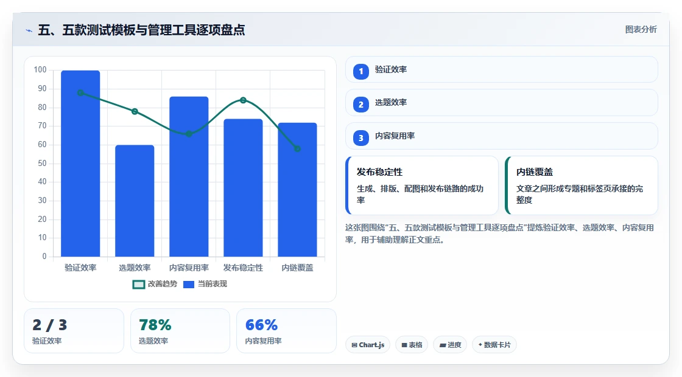682x377 pixels.
Task: Open the 发布稳定性 card
Action: pos(422,185)
